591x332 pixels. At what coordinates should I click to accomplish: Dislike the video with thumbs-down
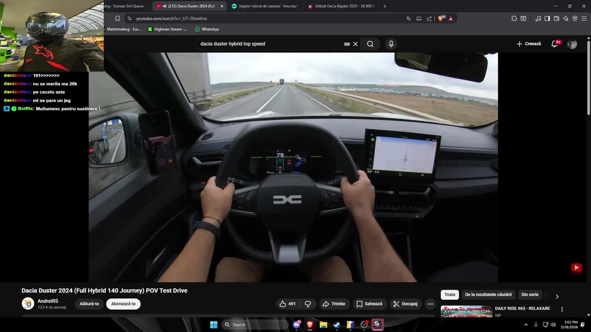click(308, 304)
